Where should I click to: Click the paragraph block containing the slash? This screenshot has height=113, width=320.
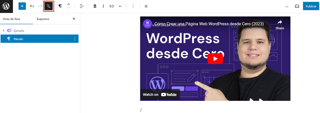tap(215, 110)
